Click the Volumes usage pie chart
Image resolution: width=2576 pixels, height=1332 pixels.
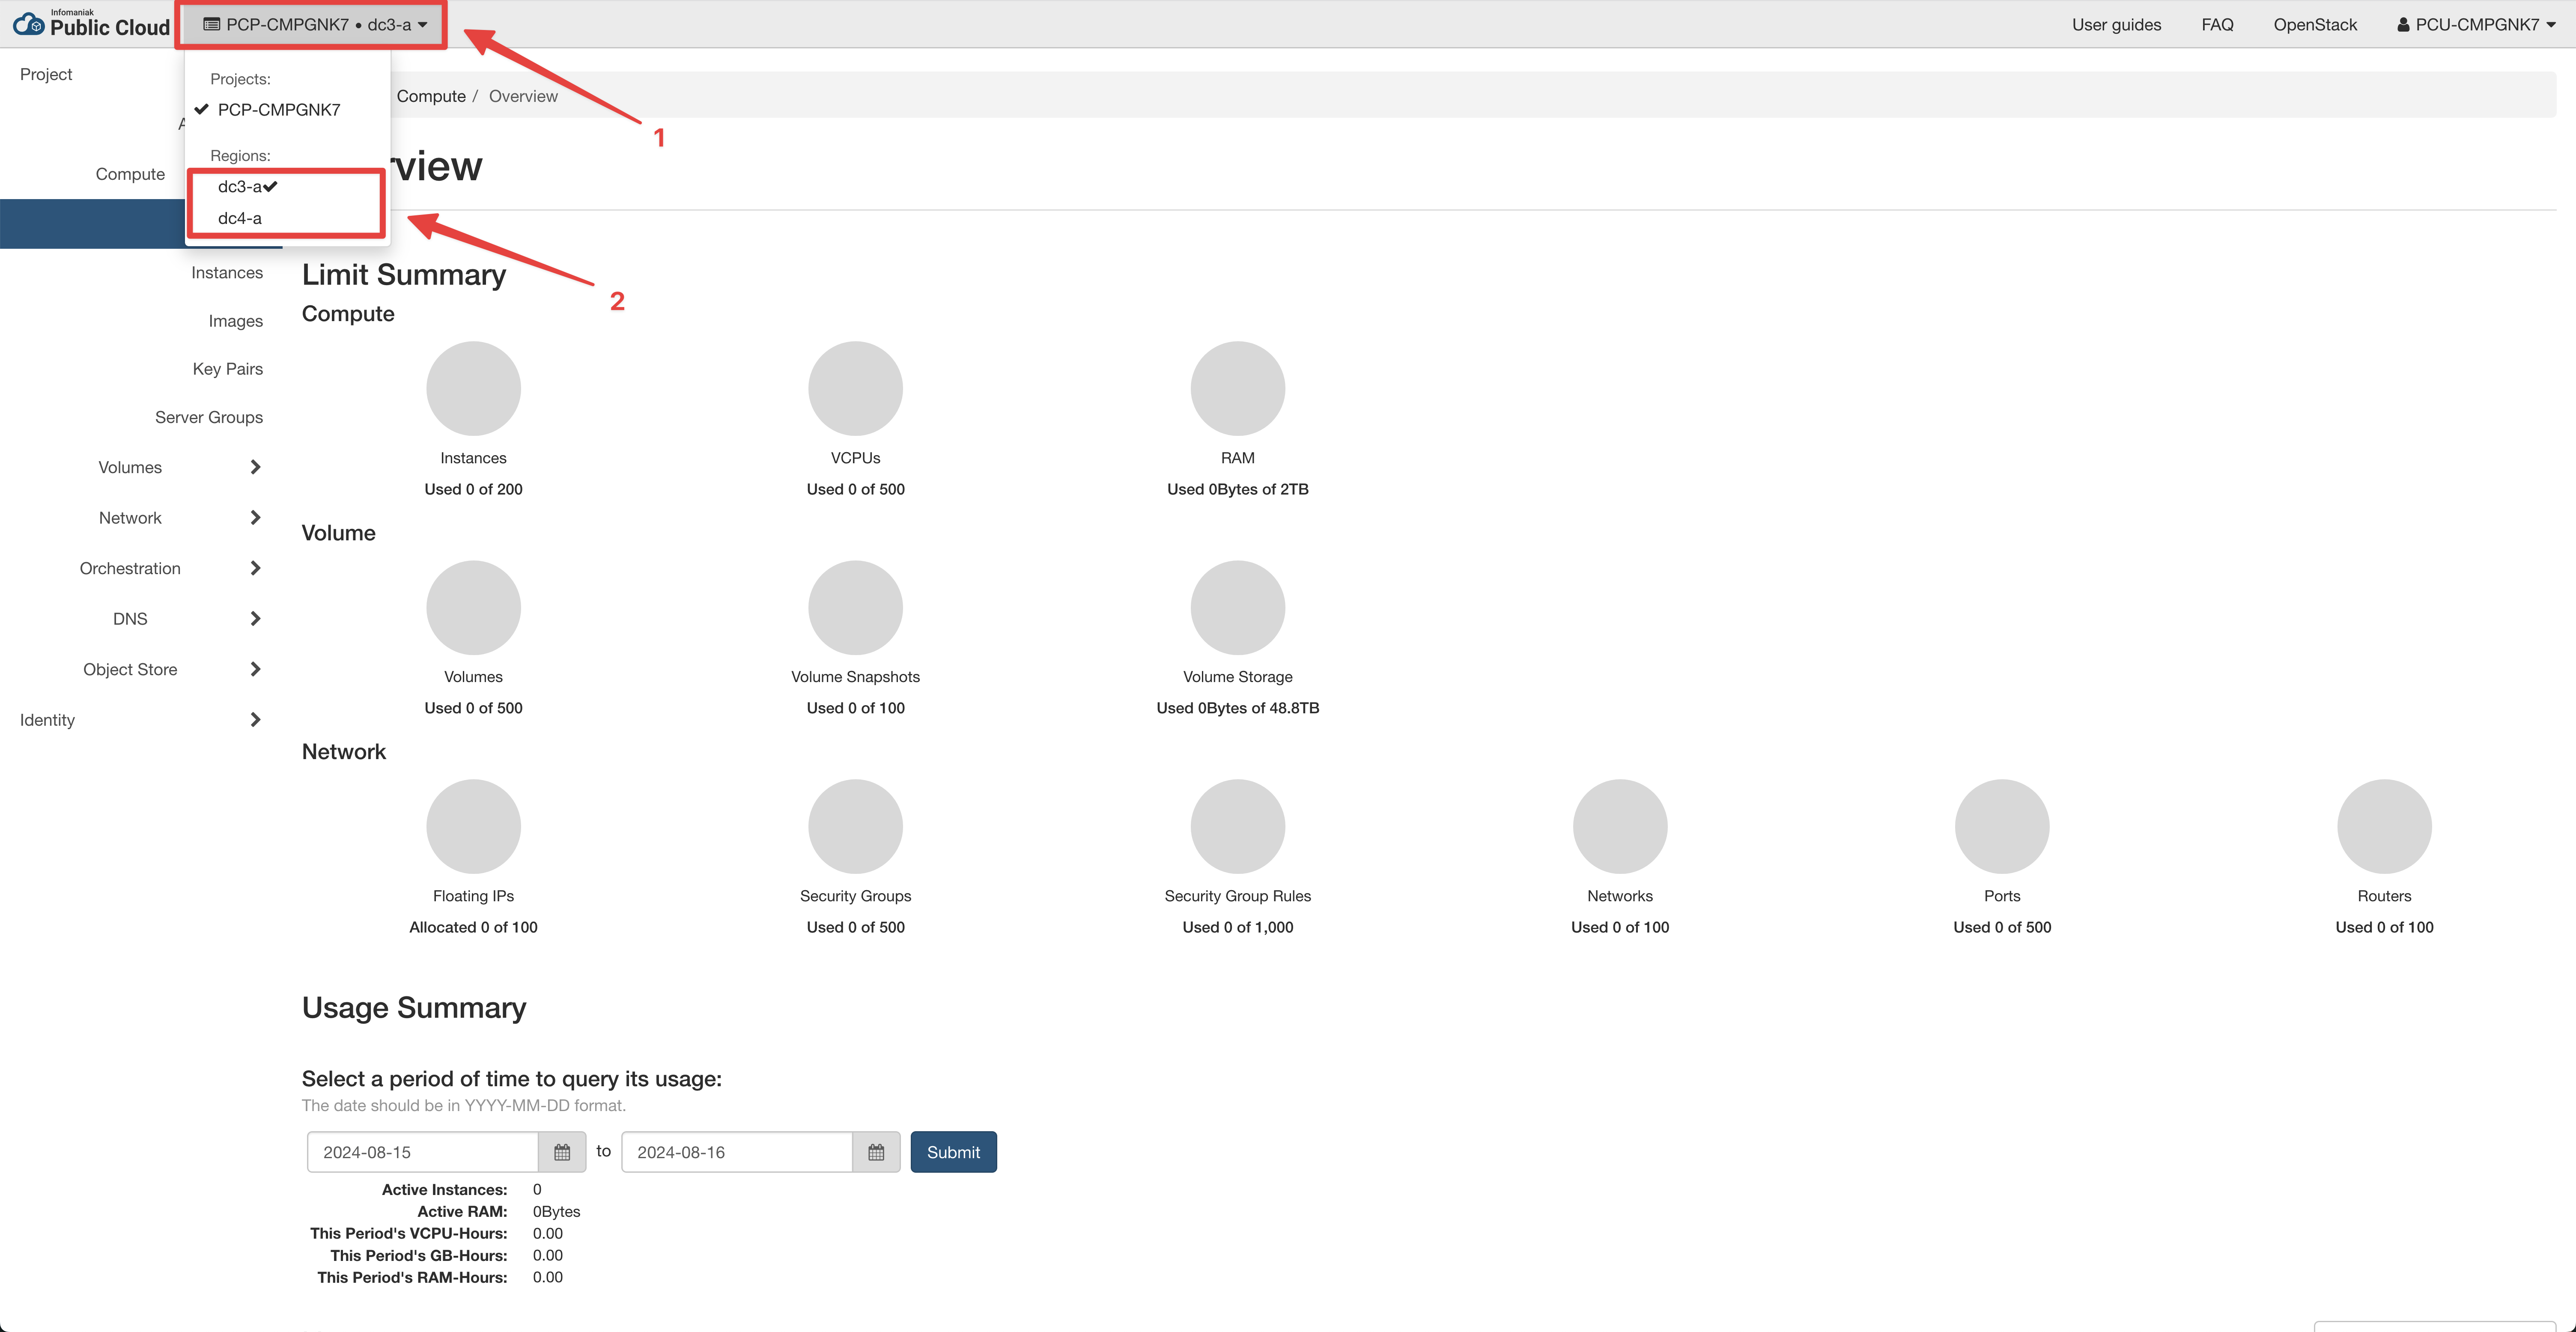pos(473,607)
